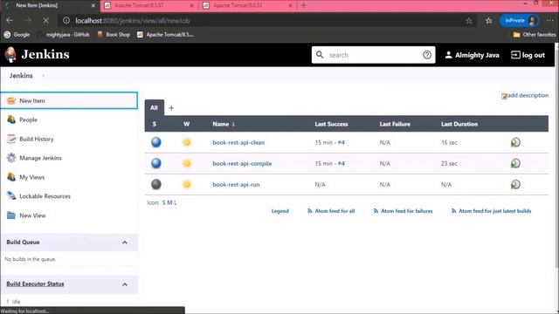Click Jenkins breadcrumb link

click(21, 76)
